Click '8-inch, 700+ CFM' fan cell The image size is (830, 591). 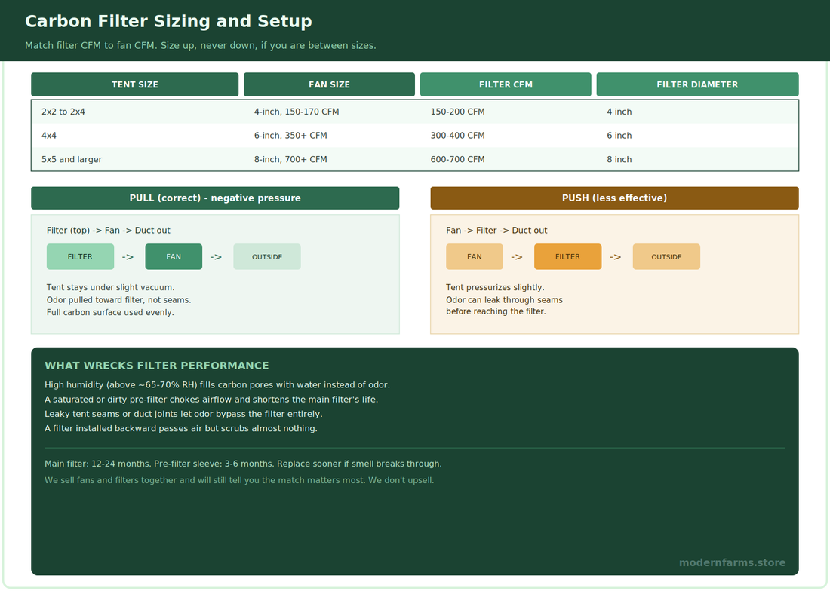click(x=290, y=159)
